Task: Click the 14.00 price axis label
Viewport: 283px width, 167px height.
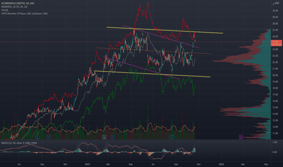Action: tap(275, 114)
